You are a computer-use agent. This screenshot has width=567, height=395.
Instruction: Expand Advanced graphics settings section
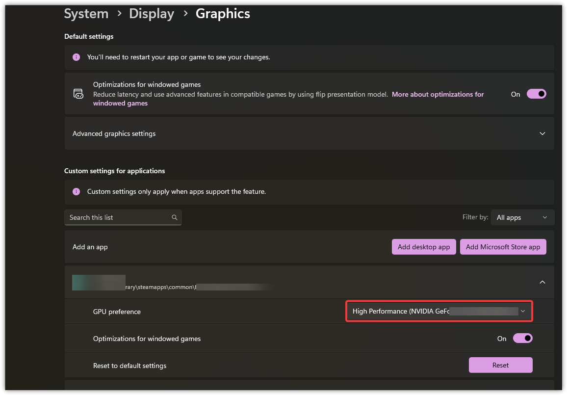(542, 133)
